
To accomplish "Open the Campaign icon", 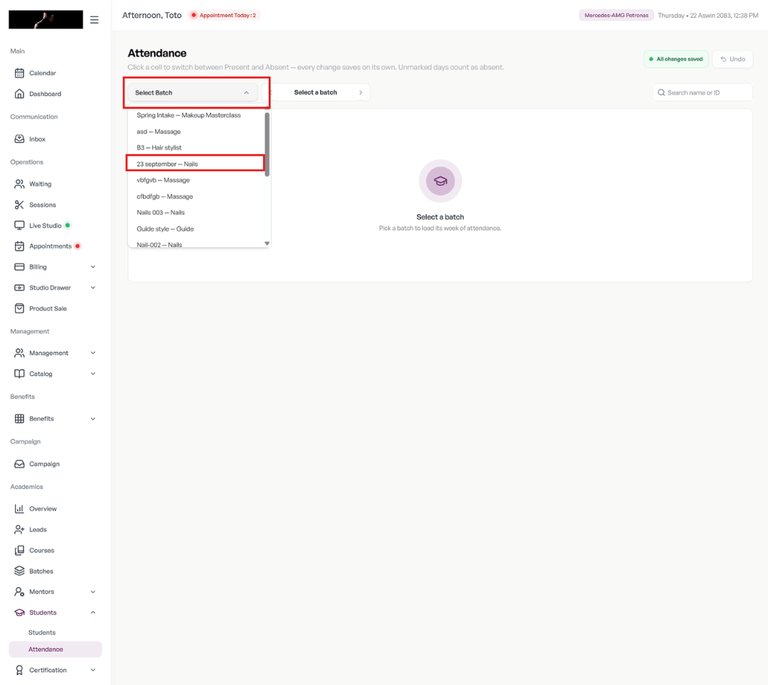I will (19, 464).
